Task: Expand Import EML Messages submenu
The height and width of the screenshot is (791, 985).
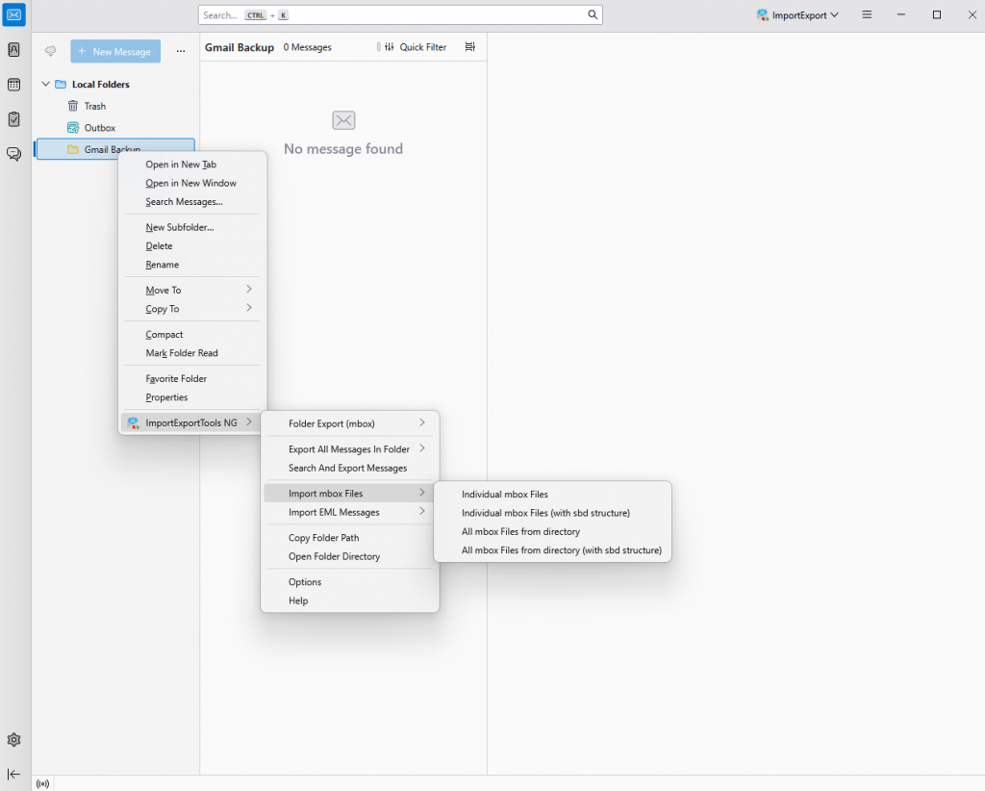Action: coord(350,512)
